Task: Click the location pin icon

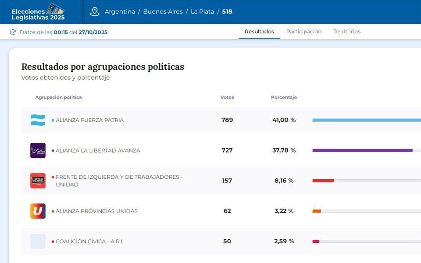Action: point(95,12)
